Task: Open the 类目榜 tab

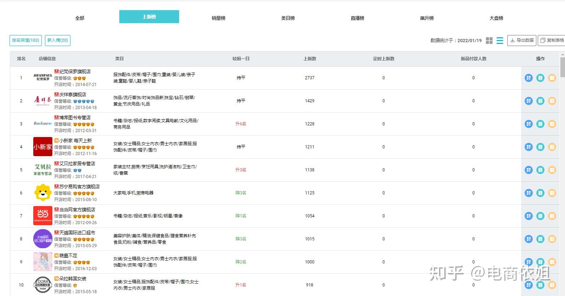Action: 288,18
